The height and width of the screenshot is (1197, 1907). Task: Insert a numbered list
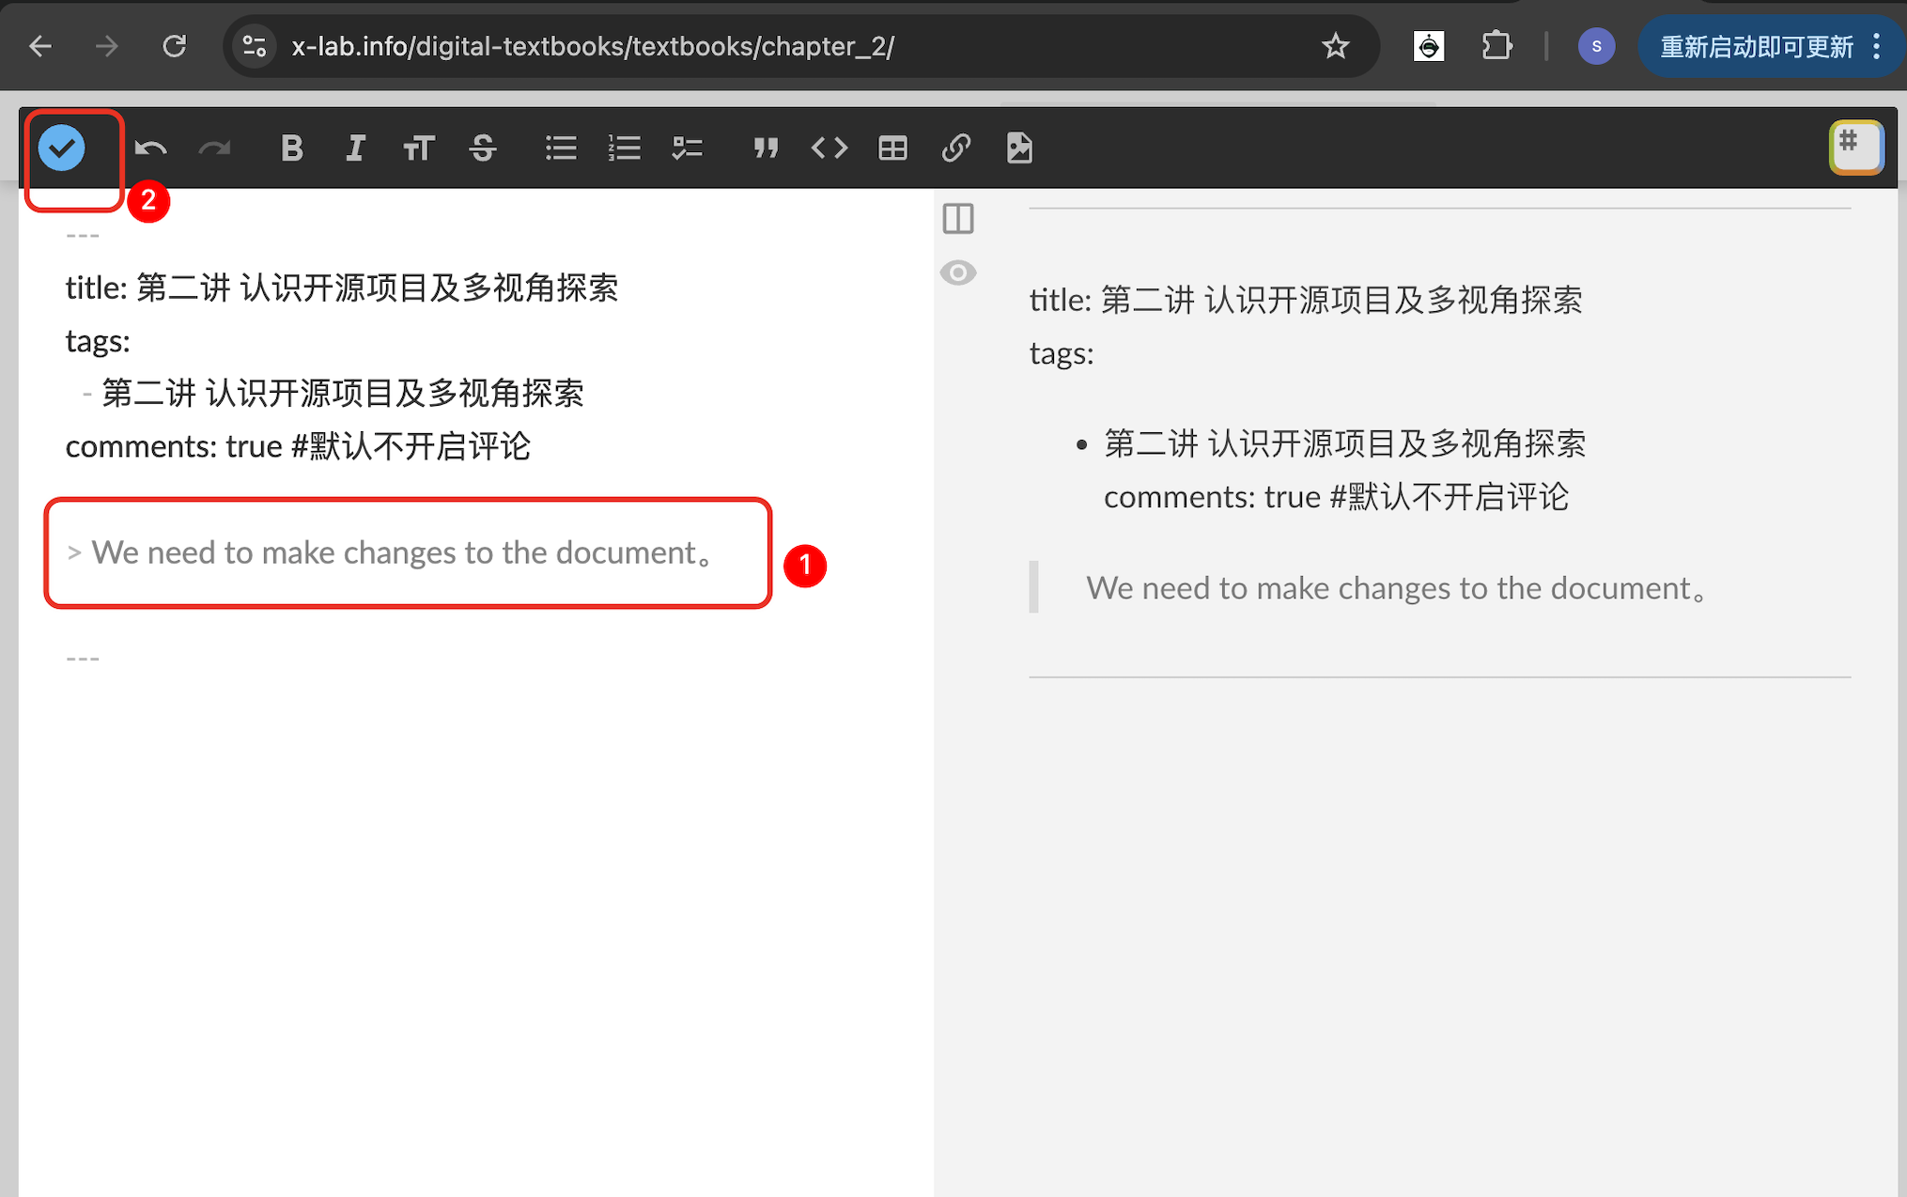[624, 148]
